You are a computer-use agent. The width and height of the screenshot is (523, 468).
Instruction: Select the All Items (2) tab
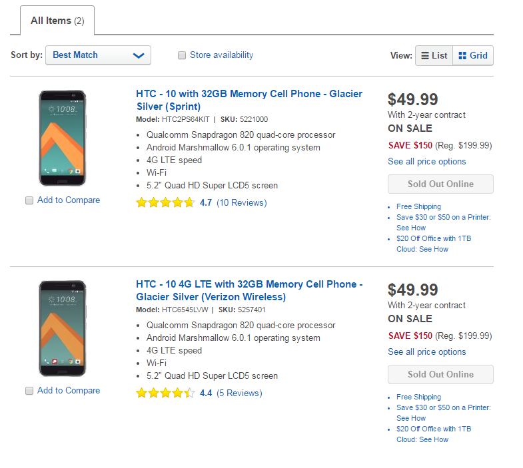coord(57,21)
